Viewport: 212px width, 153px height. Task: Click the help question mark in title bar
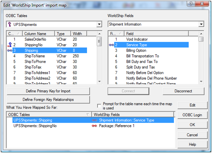pos(191,4)
